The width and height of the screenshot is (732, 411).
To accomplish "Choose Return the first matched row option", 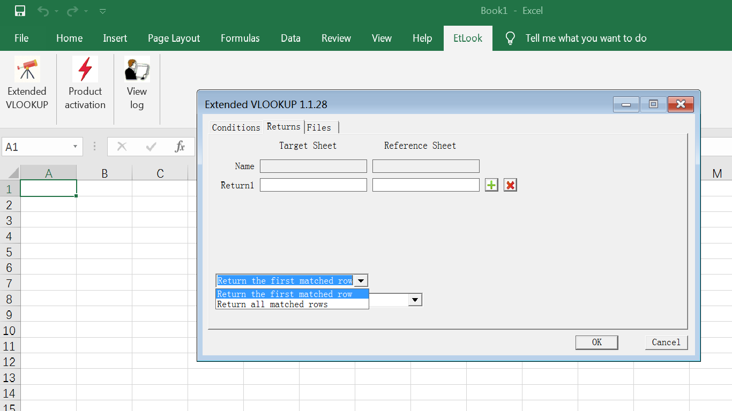I will point(292,294).
